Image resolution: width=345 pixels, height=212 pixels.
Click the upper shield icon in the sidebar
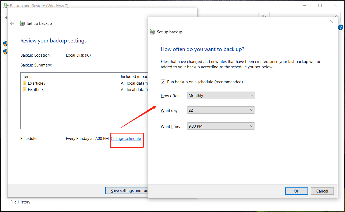click(5, 44)
